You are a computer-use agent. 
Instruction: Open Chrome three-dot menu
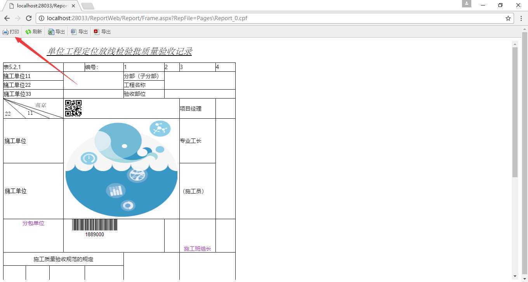[x=521, y=18]
